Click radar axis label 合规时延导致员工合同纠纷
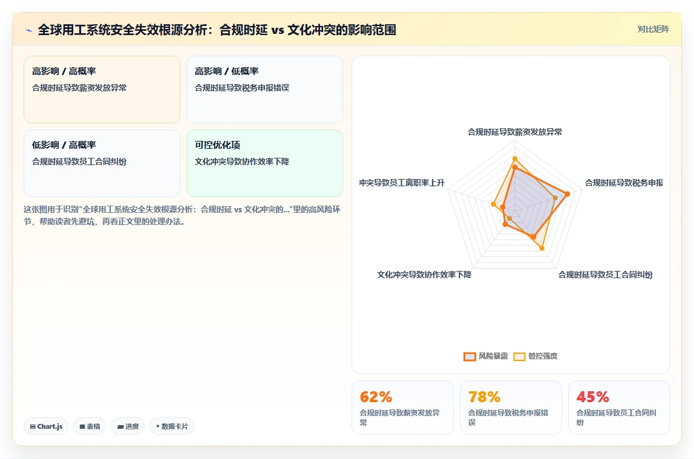Viewport: 694px width, 459px height. point(605,275)
